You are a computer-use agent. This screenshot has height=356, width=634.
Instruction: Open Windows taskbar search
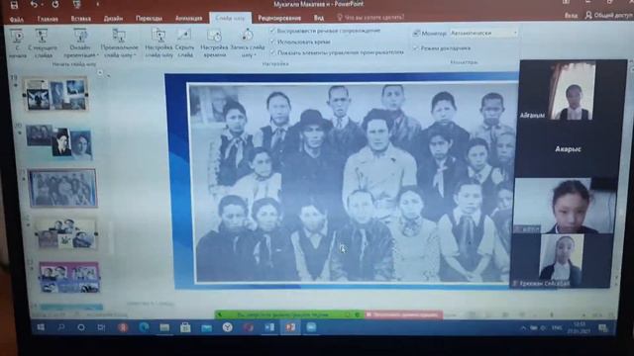pyautogui.click(x=61, y=327)
